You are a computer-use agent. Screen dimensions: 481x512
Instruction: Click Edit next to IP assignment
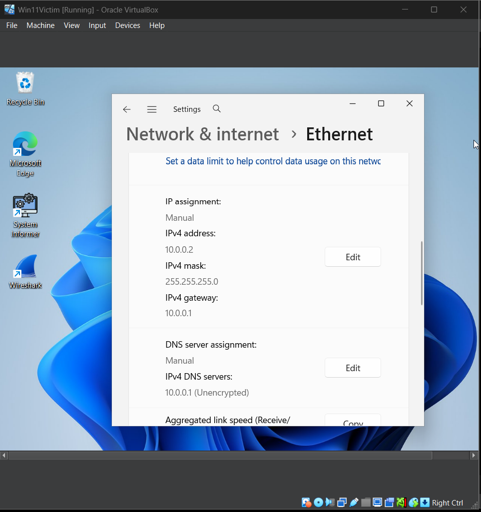click(x=353, y=257)
